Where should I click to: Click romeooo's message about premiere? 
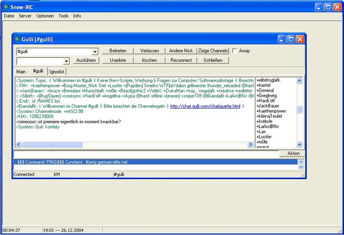coord(68,122)
